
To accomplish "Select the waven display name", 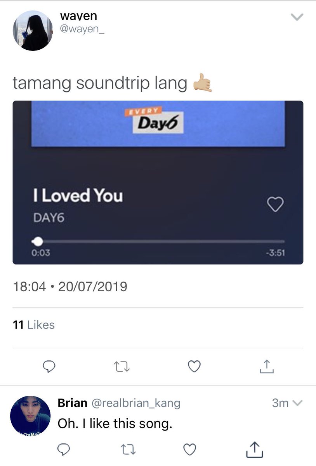I will point(79,16).
